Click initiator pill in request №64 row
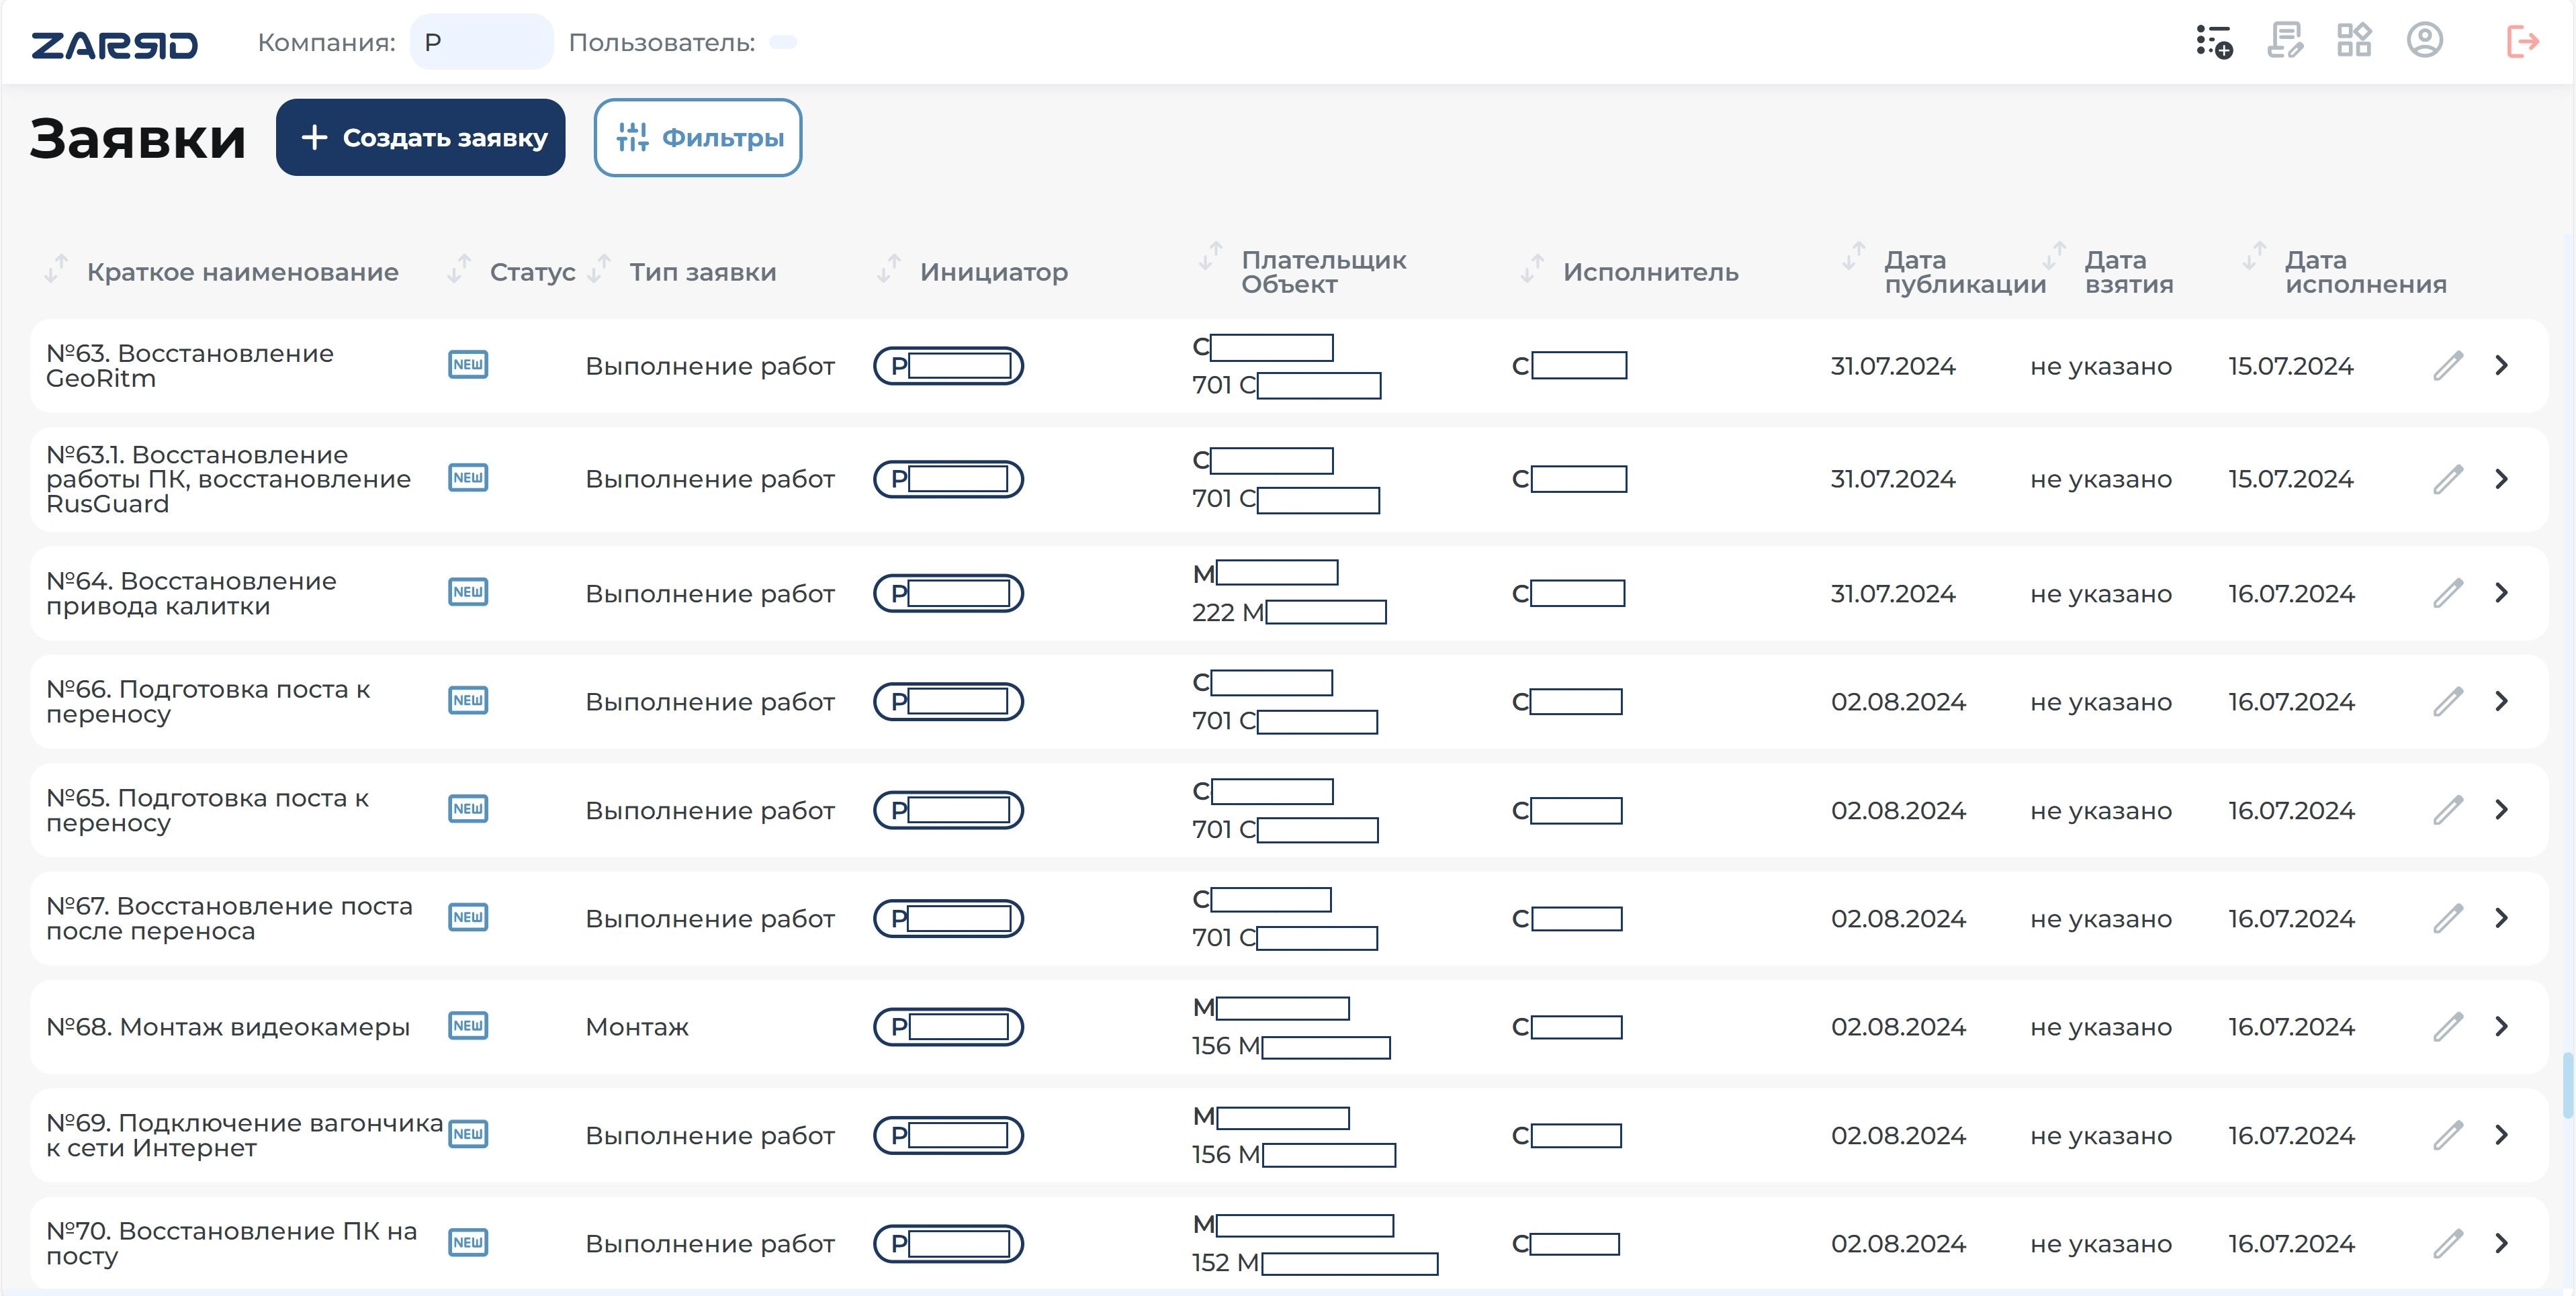 (948, 593)
